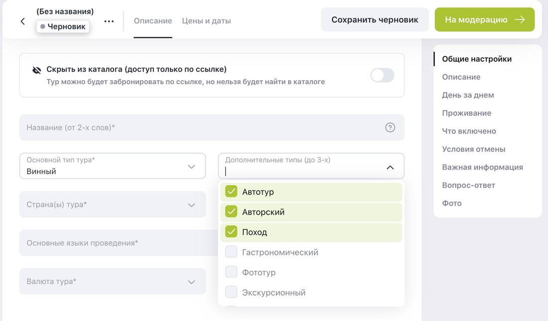Switch to the Описание tab
548x321 pixels.
[153, 21]
